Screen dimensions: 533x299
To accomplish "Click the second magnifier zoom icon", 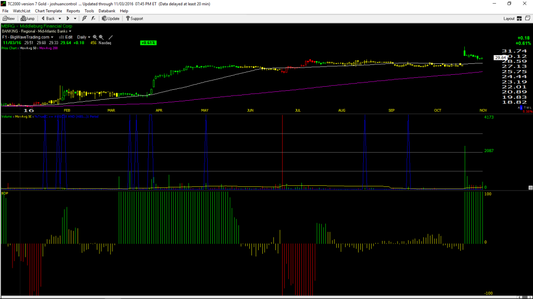I will [x=101, y=37].
